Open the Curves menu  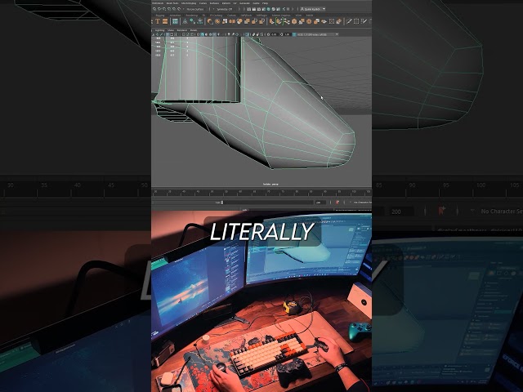pos(202,3)
